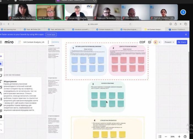Open the Miro main menu hamburger
This screenshot has width=193, height=139.
1,42
